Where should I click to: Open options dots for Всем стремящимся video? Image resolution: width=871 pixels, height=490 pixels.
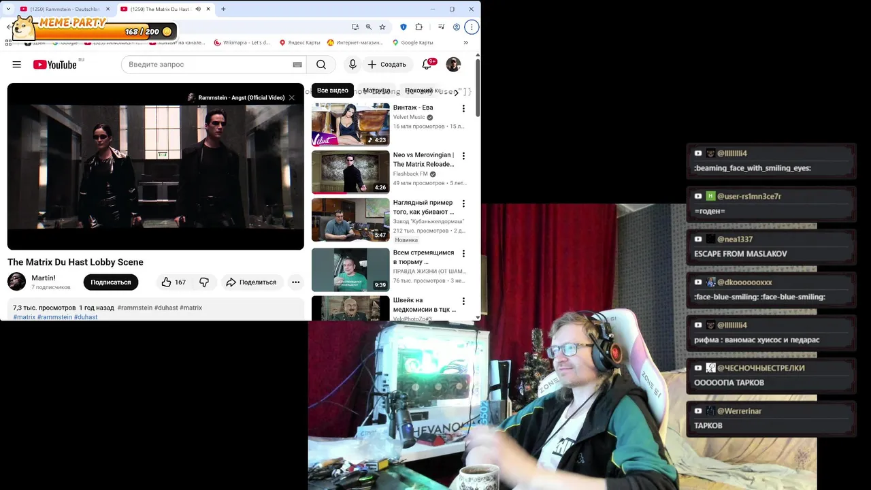[463, 254]
